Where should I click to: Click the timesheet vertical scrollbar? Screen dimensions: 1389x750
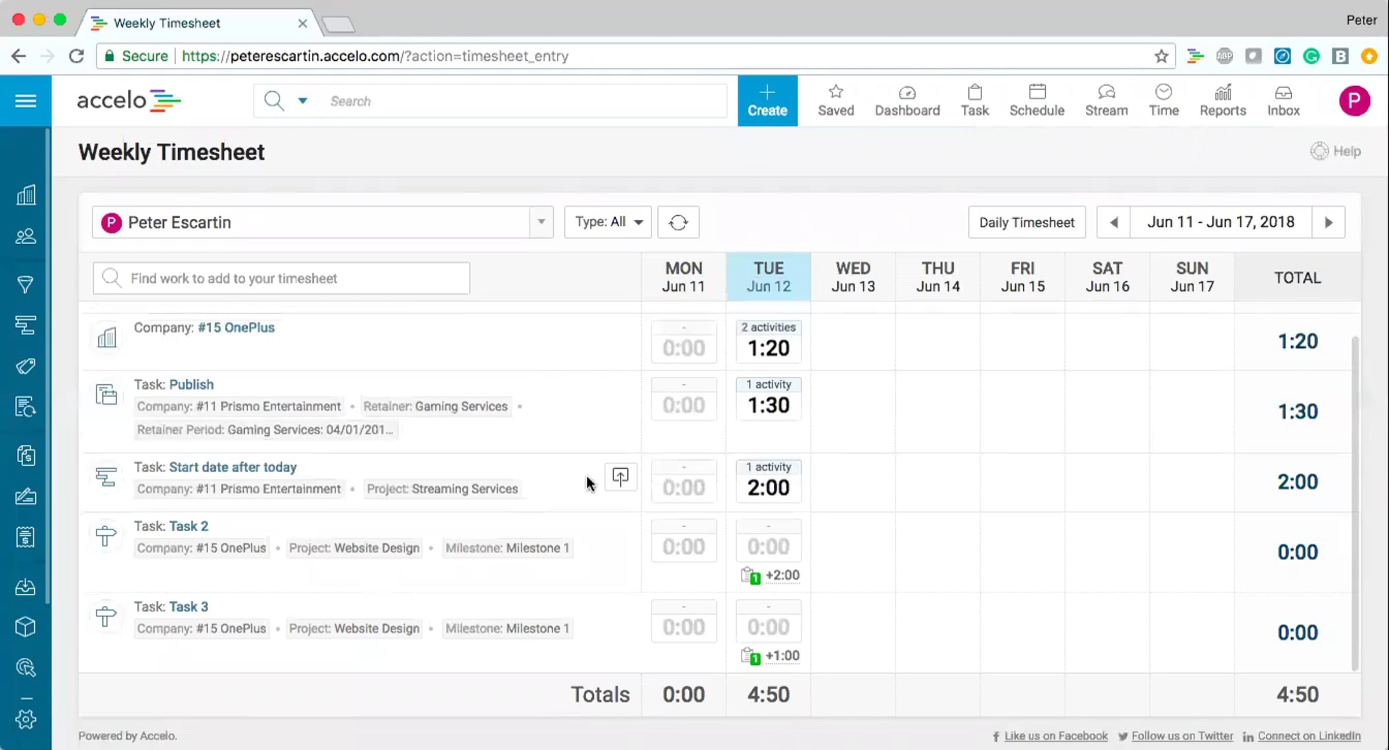click(x=1355, y=503)
